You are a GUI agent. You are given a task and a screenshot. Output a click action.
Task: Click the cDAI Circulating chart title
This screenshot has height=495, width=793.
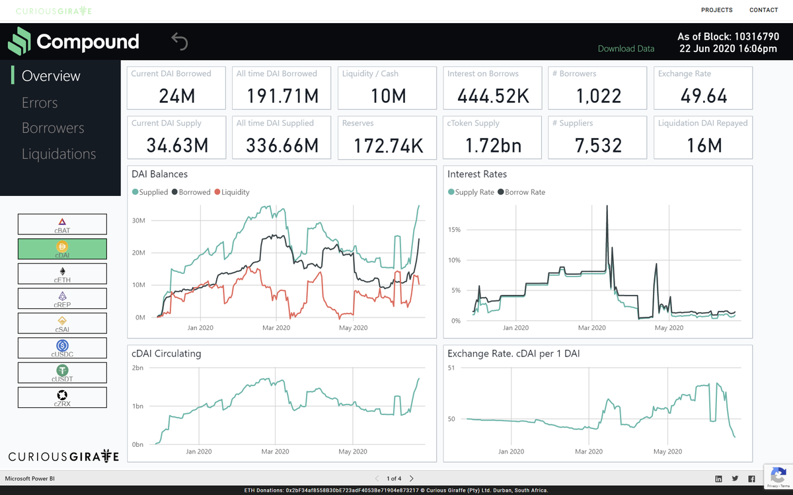(x=167, y=354)
